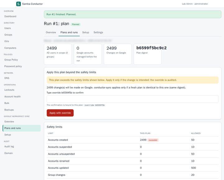Click Apply with override button

coord(60,113)
